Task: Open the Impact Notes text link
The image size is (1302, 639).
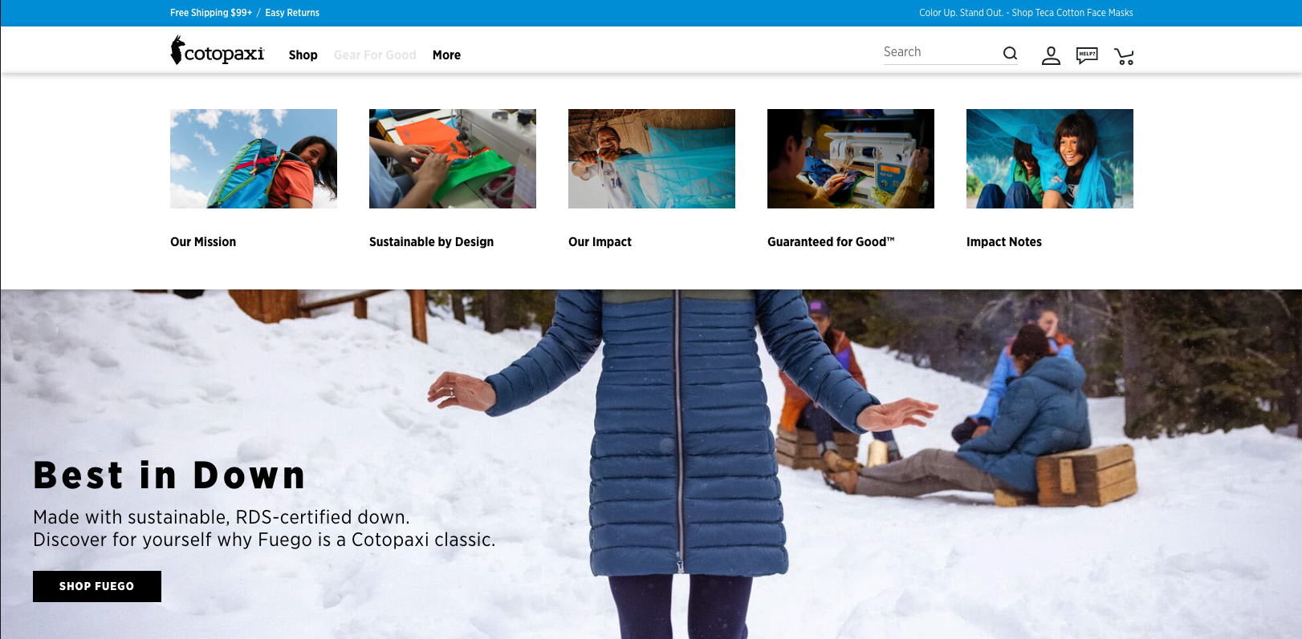Action: coord(1004,242)
